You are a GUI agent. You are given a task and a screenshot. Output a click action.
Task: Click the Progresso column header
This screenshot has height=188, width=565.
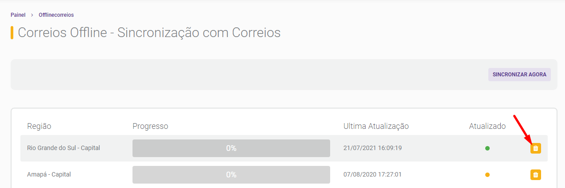150,126
